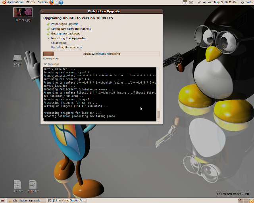The image size is (254, 203).
Task: Open the mortu user session menu
Action: pyautogui.click(x=247, y=2)
